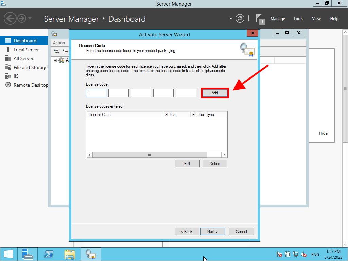Image resolution: width=348 pixels, height=261 pixels.
Task: Cancel the Activate Server Wizard
Action: 241,231
